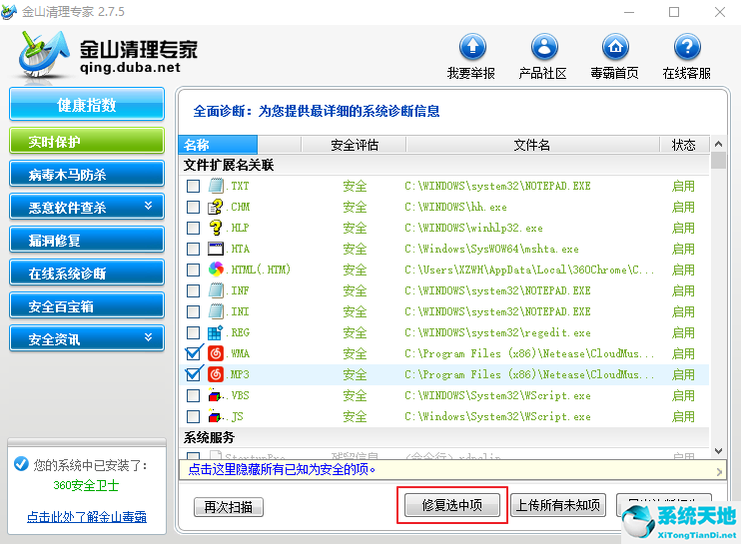Click 启用 status in the .MP3 row
The width and height of the screenshot is (741, 544).
(683, 374)
